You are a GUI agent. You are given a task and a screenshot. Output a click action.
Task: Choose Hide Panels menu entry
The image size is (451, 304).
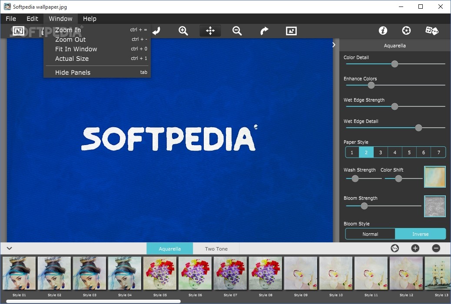click(97, 73)
